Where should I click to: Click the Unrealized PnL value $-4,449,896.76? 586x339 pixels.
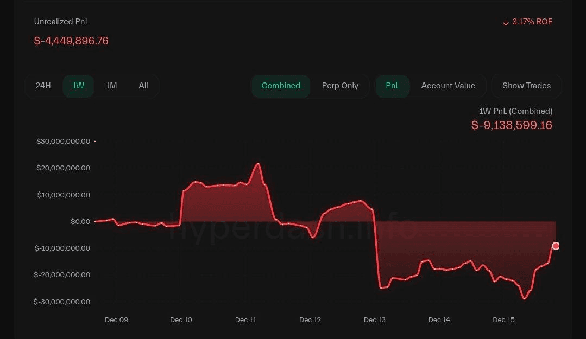coord(71,41)
